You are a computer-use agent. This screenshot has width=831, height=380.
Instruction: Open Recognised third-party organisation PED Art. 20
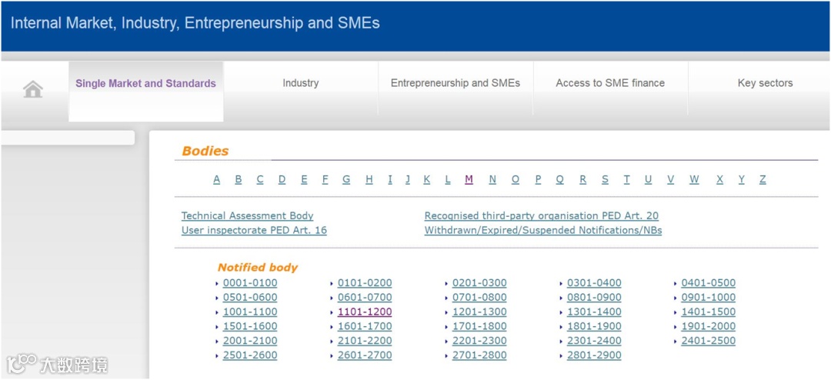pyautogui.click(x=541, y=216)
